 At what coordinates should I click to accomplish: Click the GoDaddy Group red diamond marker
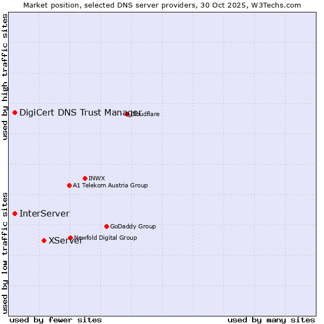coord(106,226)
